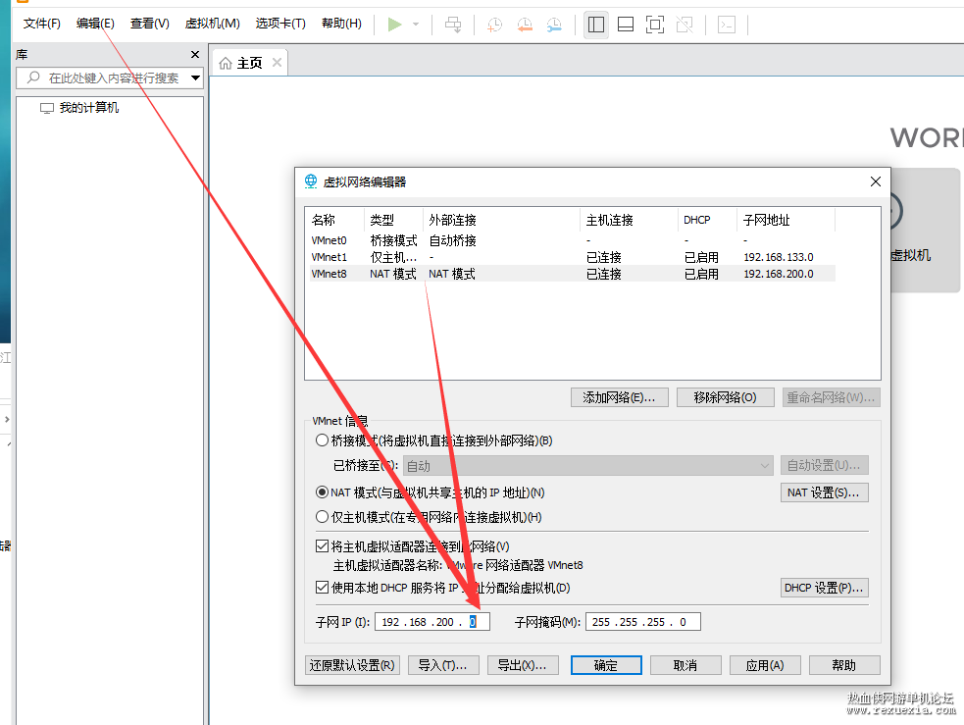Click the 子网 IP input field
Image resolution: width=964 pixels, height=725 pixels.
432,622
